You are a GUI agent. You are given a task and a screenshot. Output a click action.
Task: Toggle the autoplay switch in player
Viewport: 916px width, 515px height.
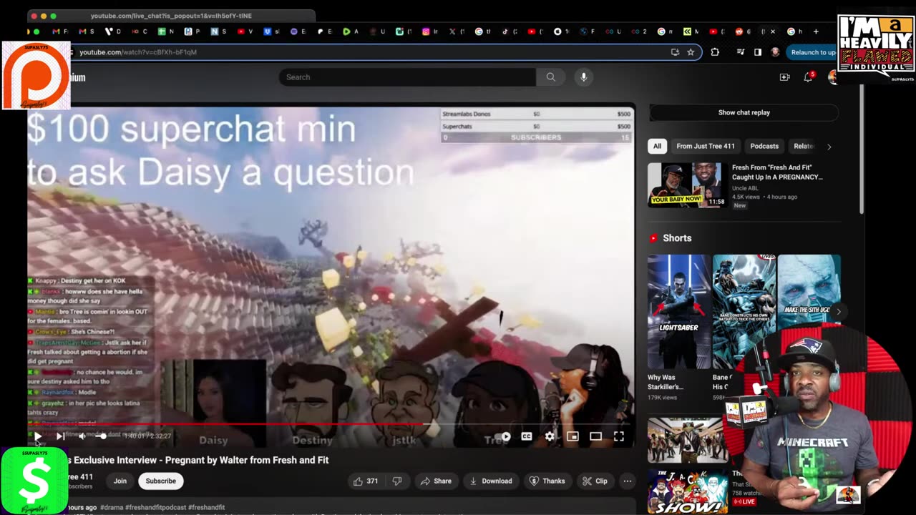(503, 436)
